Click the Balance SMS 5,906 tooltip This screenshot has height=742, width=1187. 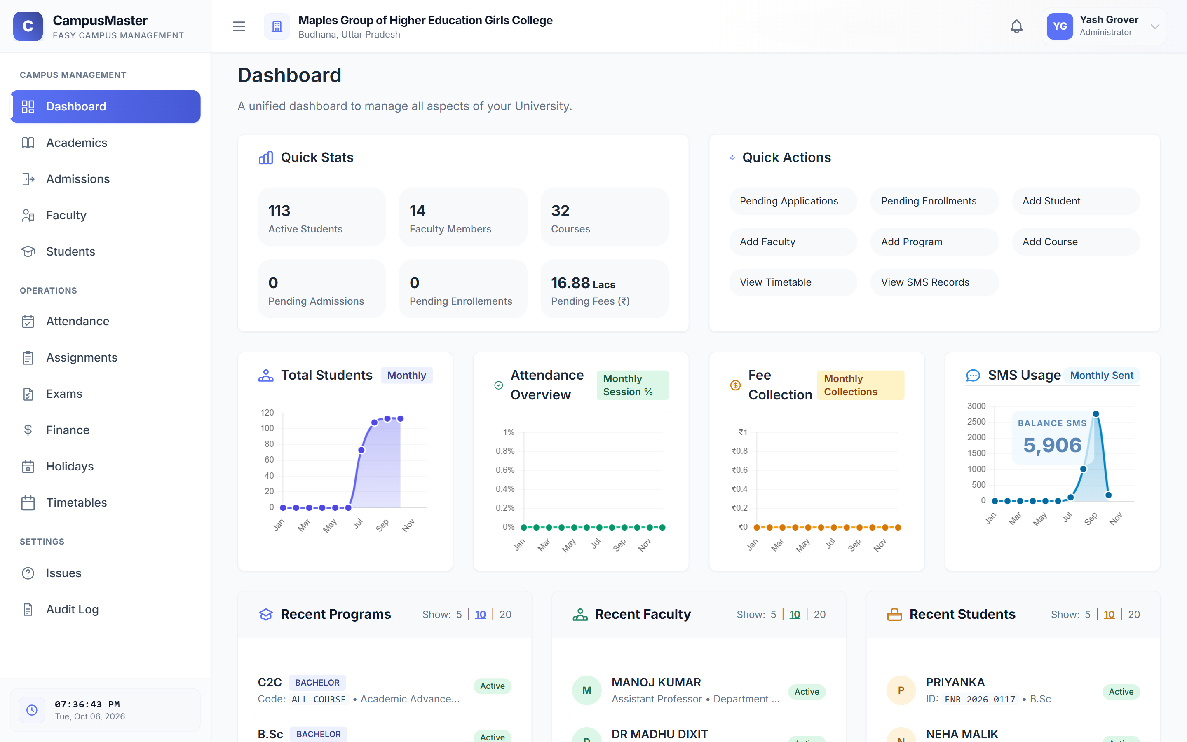[x=1052, y=438]
